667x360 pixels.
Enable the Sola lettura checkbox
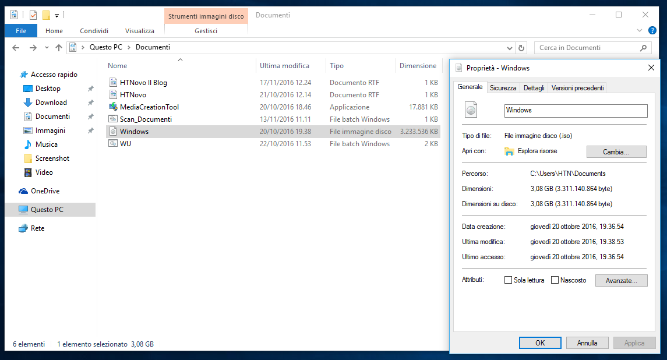tap(508, 280)
